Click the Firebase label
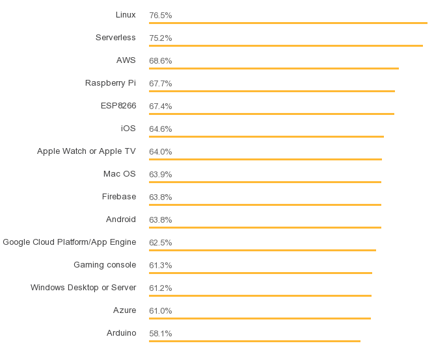 (x=119, y=197)
